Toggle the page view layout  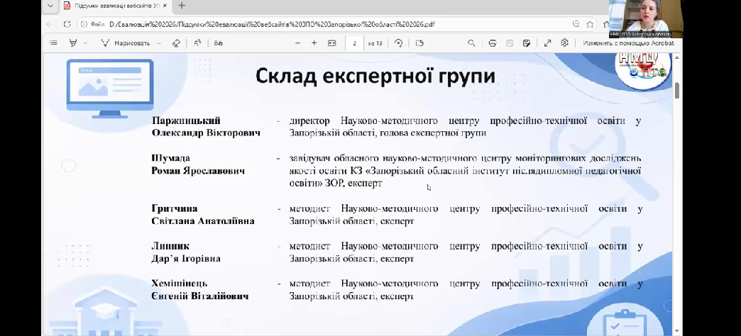coord(419,43)
